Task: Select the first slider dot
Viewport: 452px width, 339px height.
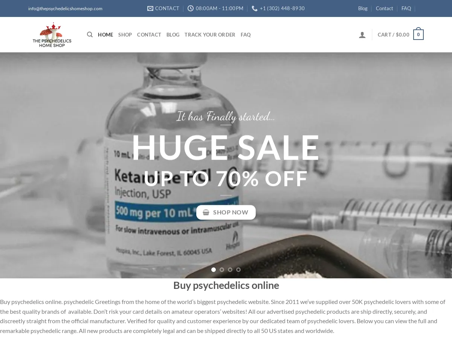Action: click(214, 270)
